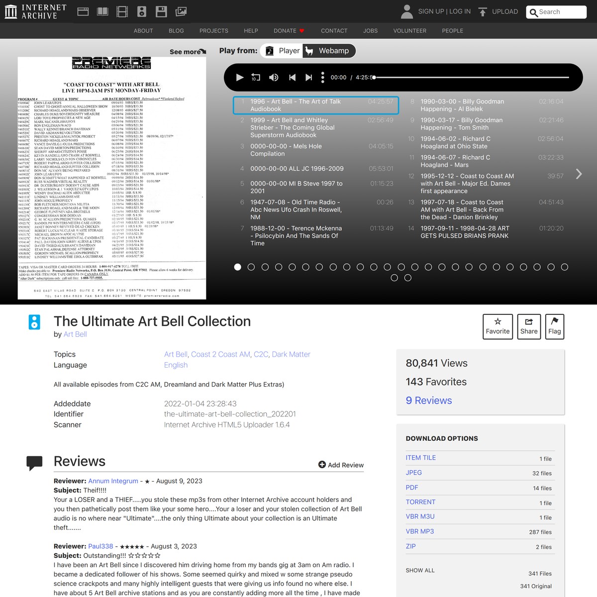Open the Audio speaker icon in top bar
This screenshot has width=597, height=597.
142,11
